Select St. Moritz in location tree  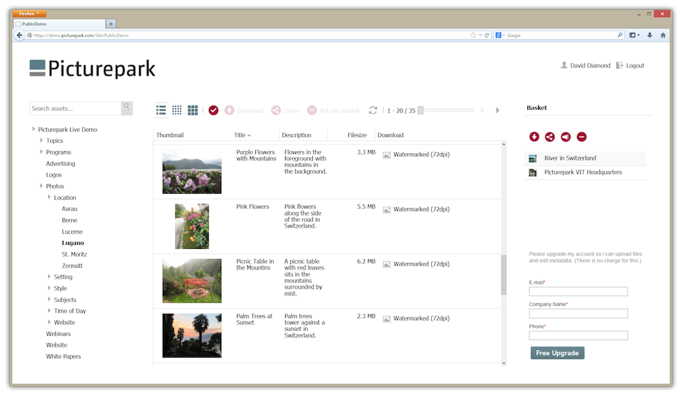pos(74,254)
